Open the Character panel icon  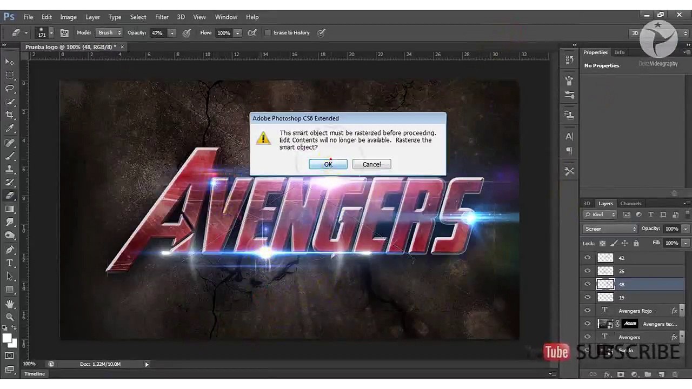[x=569, y=137]
